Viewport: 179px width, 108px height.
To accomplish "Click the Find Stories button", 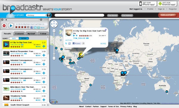I will pos(112,15).
